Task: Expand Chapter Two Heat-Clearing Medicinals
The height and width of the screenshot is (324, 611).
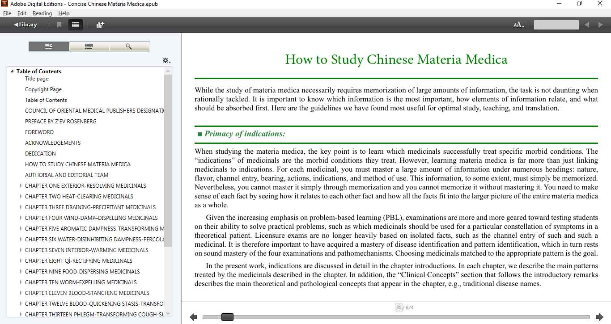Action: (x=21, y=196)
